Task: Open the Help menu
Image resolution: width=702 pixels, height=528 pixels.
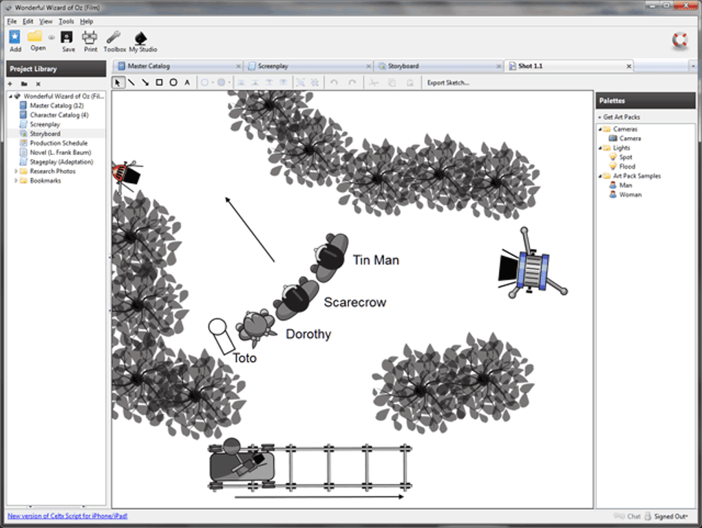Action: coord(87,21)
